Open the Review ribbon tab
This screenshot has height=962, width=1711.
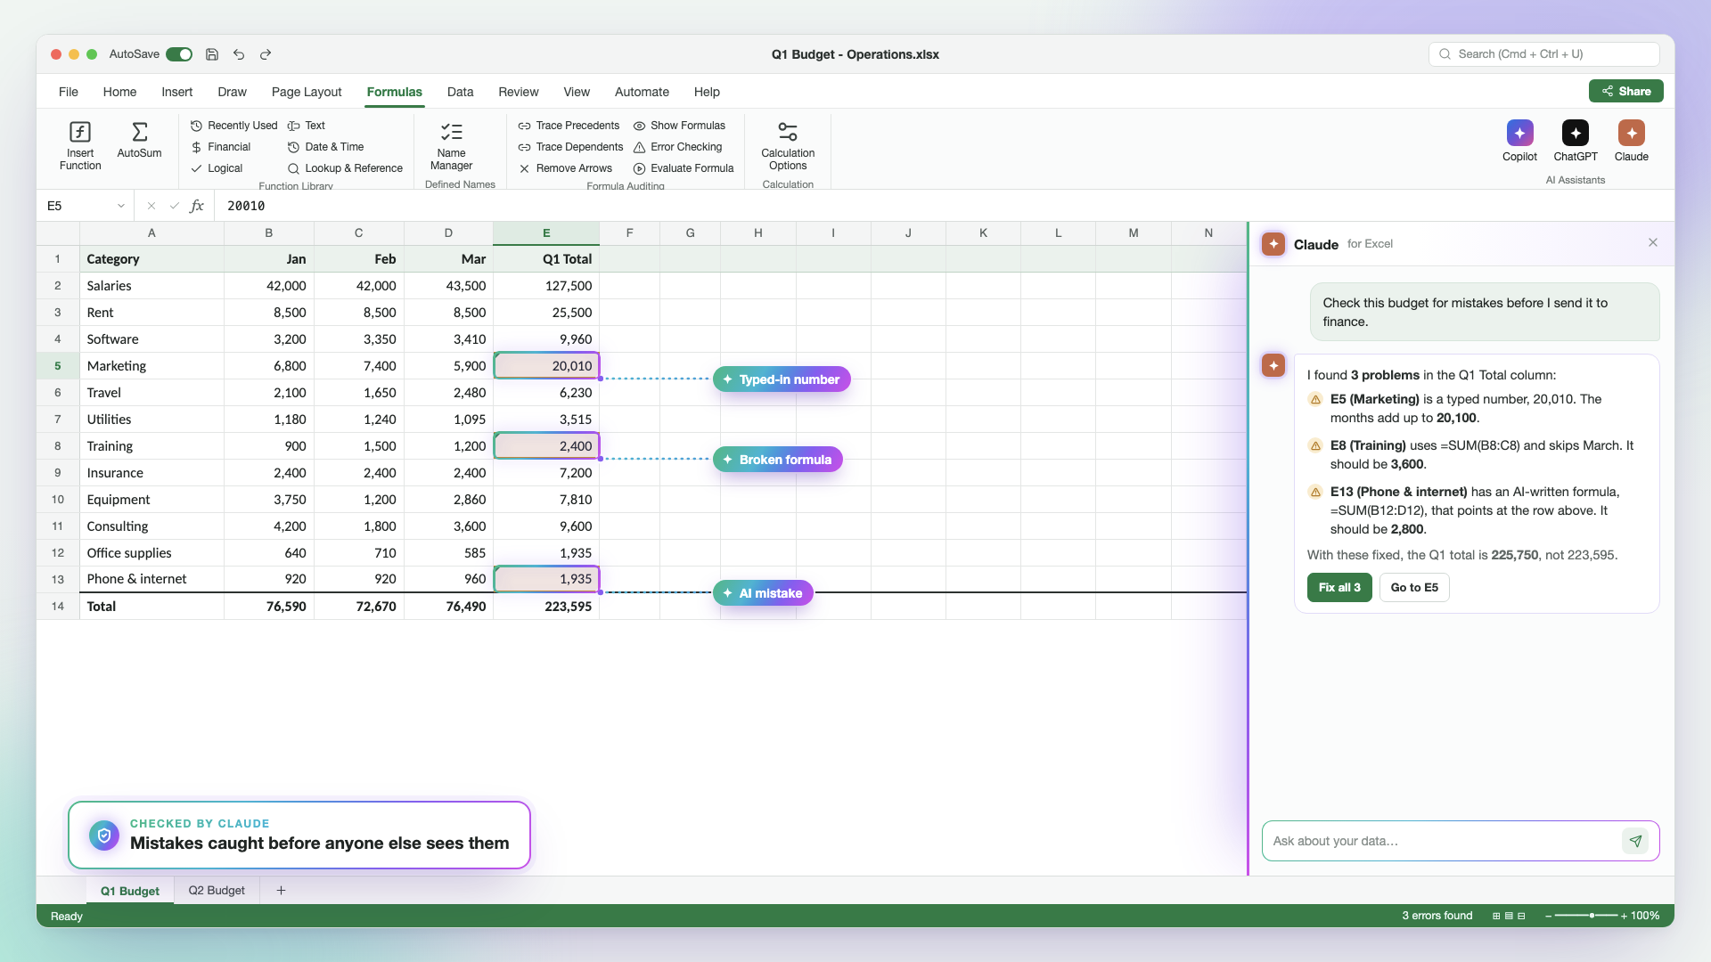[x=518, y=92]
